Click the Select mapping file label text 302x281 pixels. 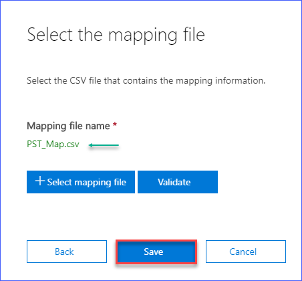coord(87,183)
